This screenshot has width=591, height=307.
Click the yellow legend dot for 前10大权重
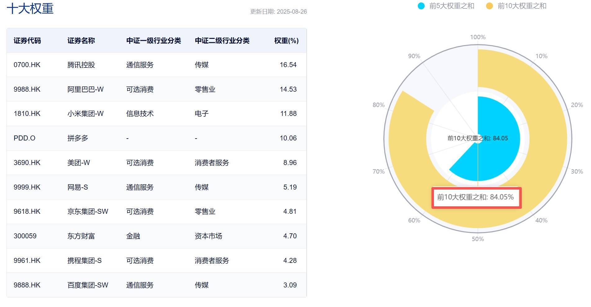[x=489, y=6]
